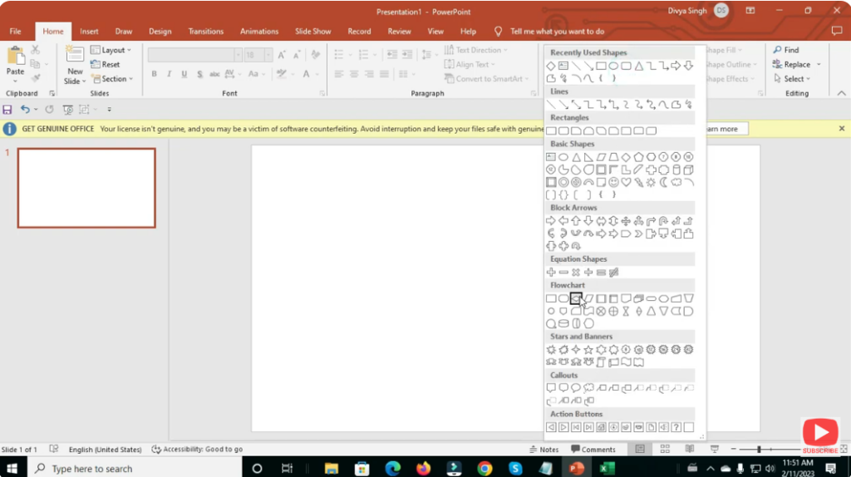Insert the 5-Point Star shape
851x477 pixels.
(588, 350)
